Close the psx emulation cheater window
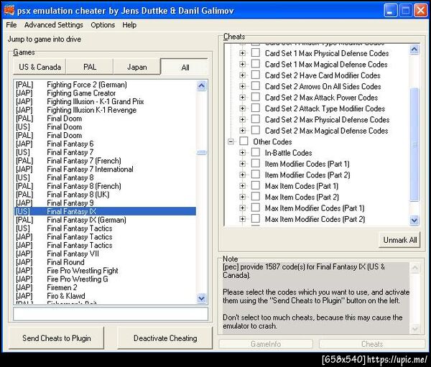The height and width of the screenshot is (367, 431). tap(420, 11)
